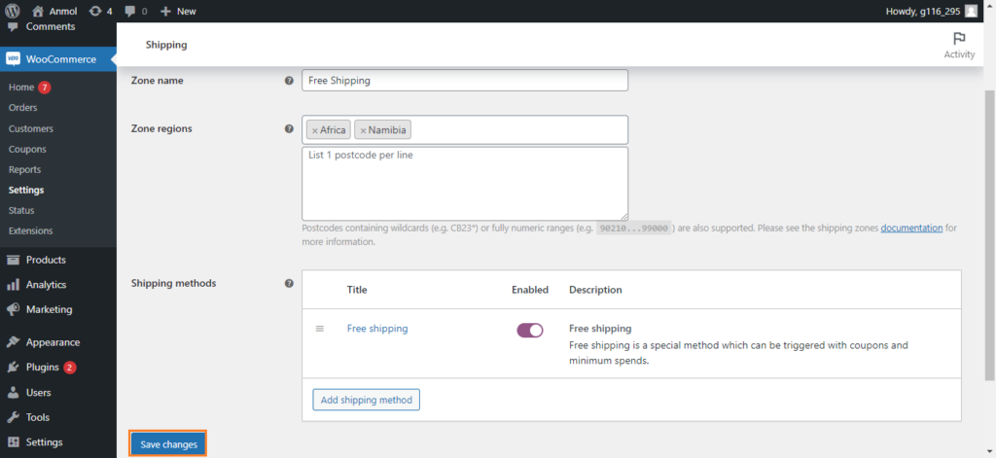Screen dimensions: 996x458
Task: Click the Zone regions help icon
Action: click(289, 128)
